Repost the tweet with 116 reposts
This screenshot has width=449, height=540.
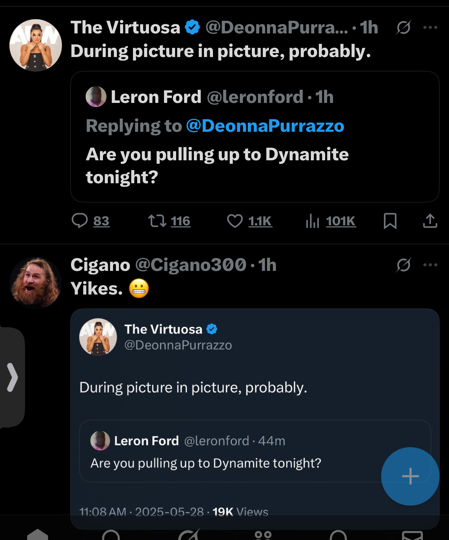pos(157,221)
